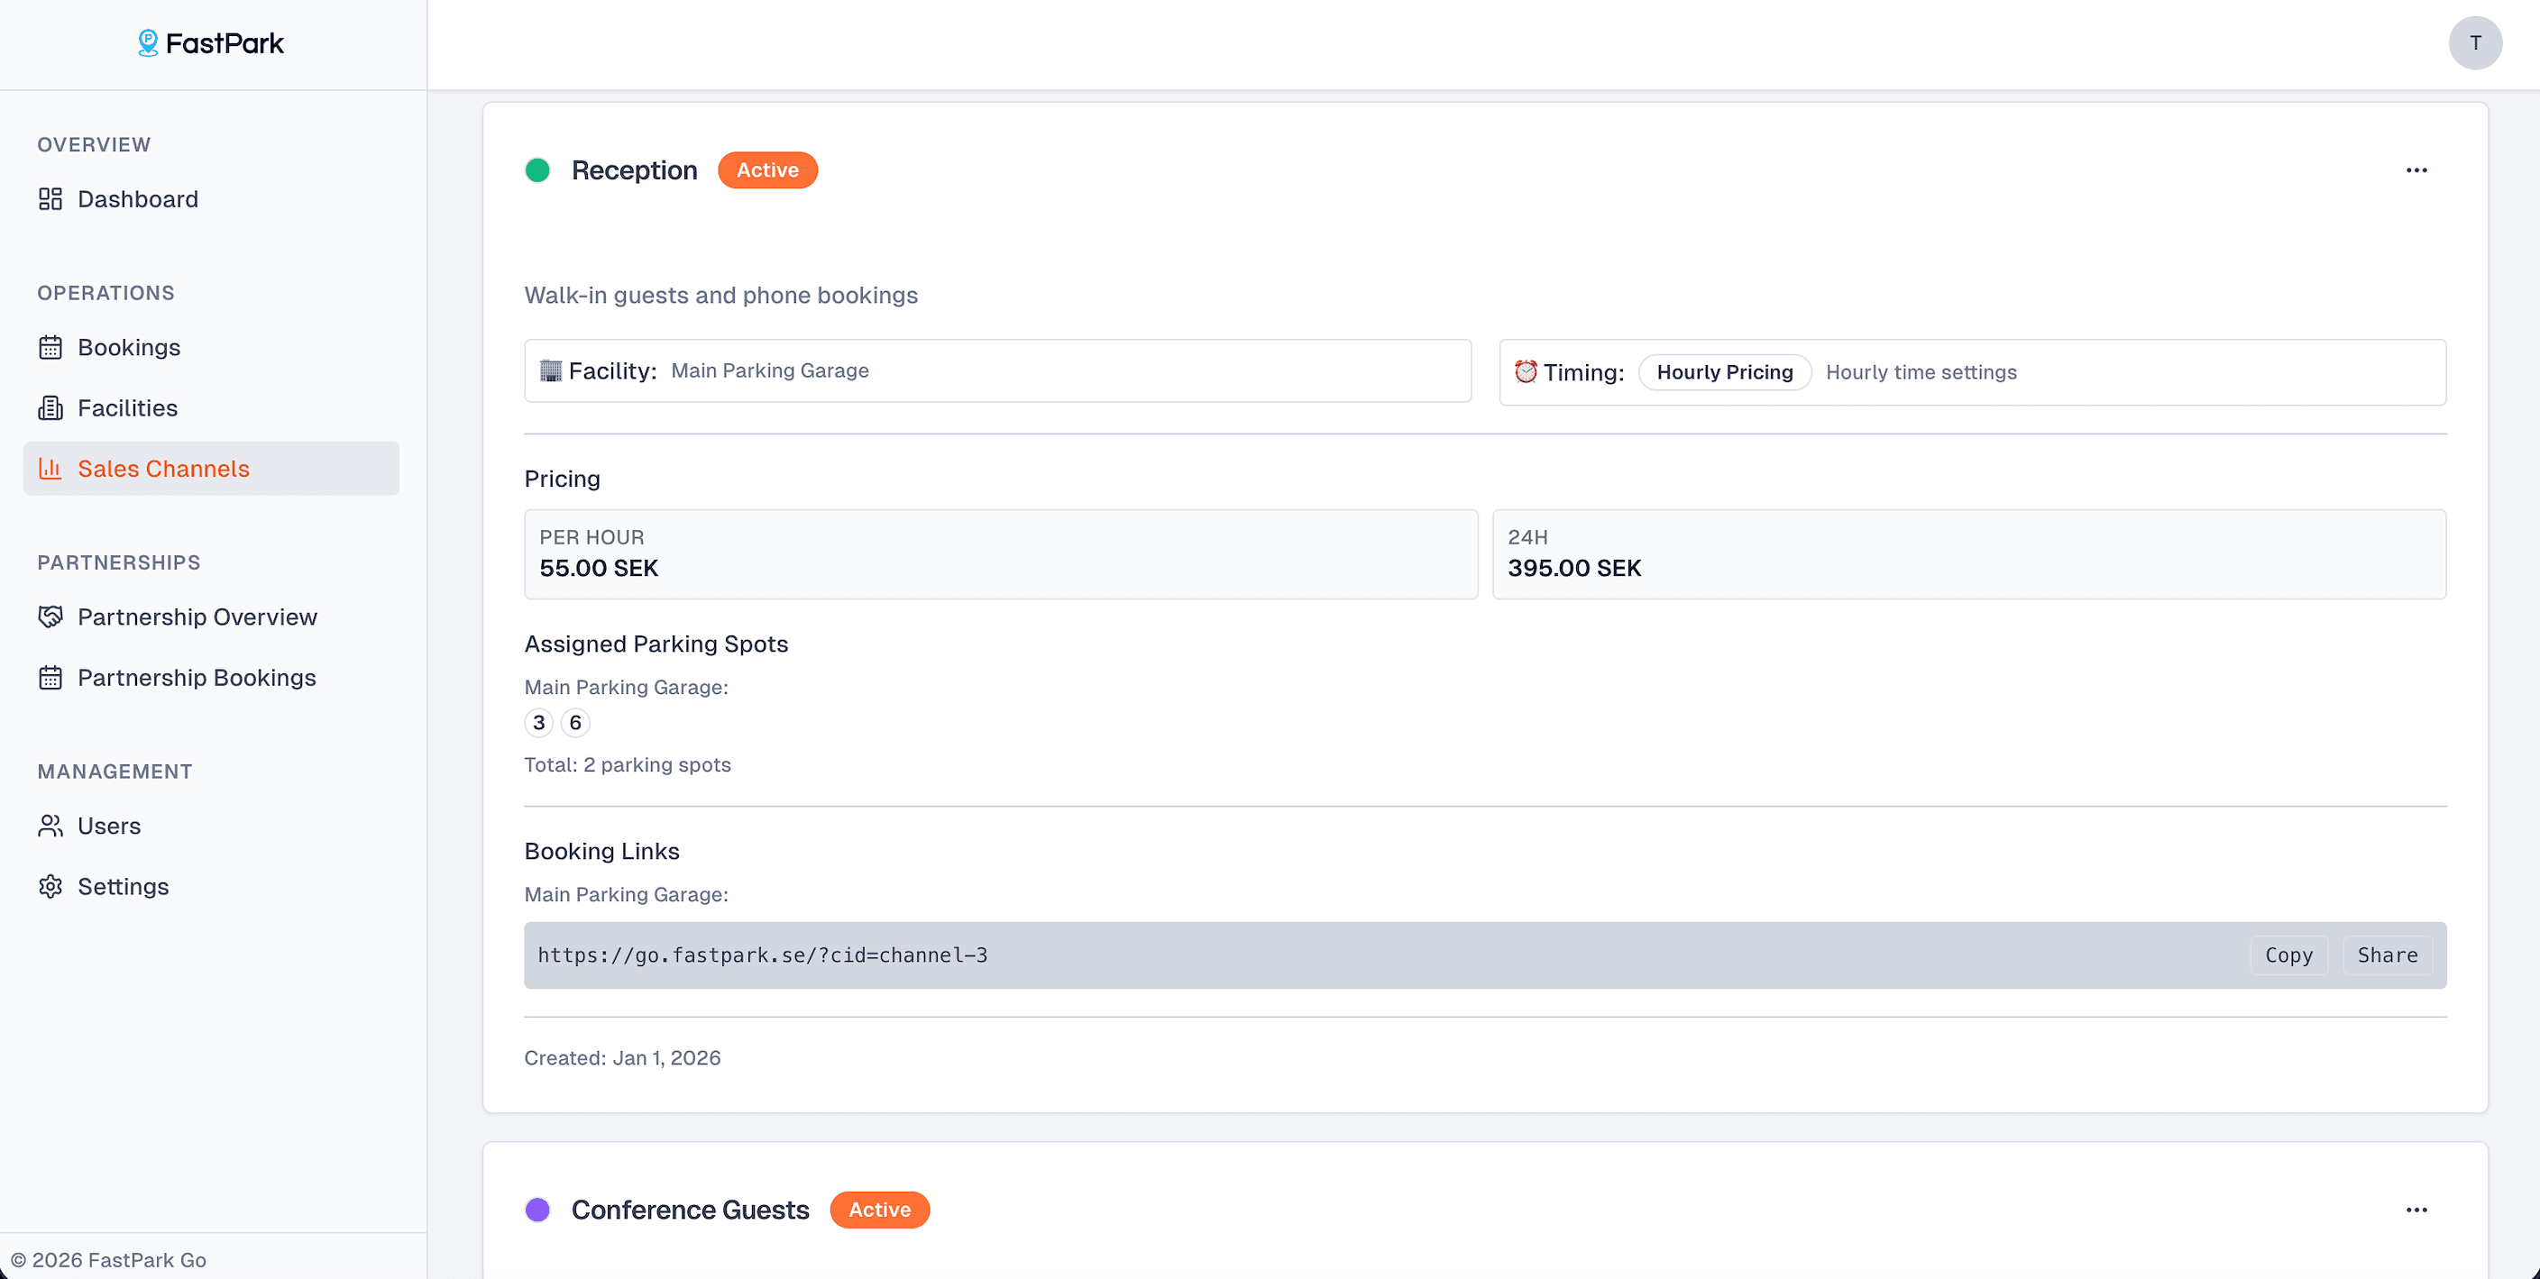Open the Bookings menu item
Image resolution: width=2540 pixels, height=1279 pixels.
(x=129, y=348)
